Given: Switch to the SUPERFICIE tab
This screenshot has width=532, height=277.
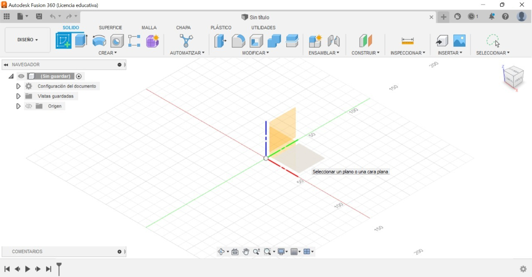Looking at the screenshot, I should 111,27.
